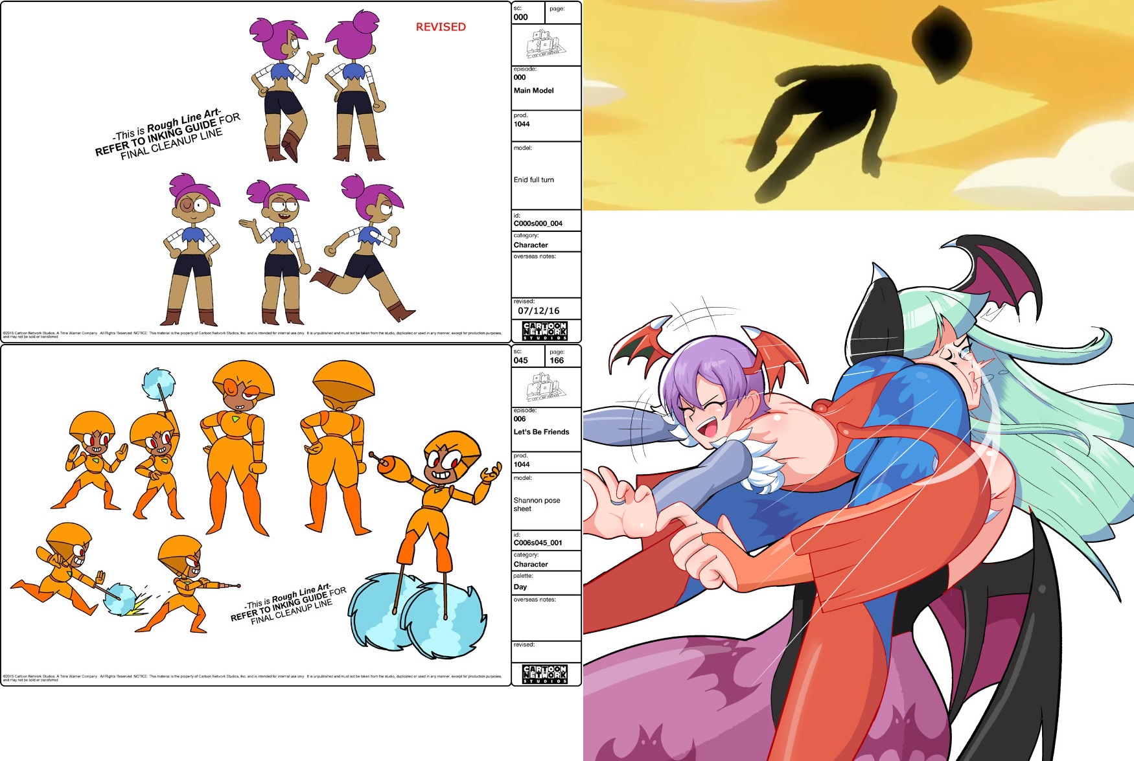Click the "Character" category on Shannon sheet
This screenshot has height=761, width=1134.
click(531, 564)
